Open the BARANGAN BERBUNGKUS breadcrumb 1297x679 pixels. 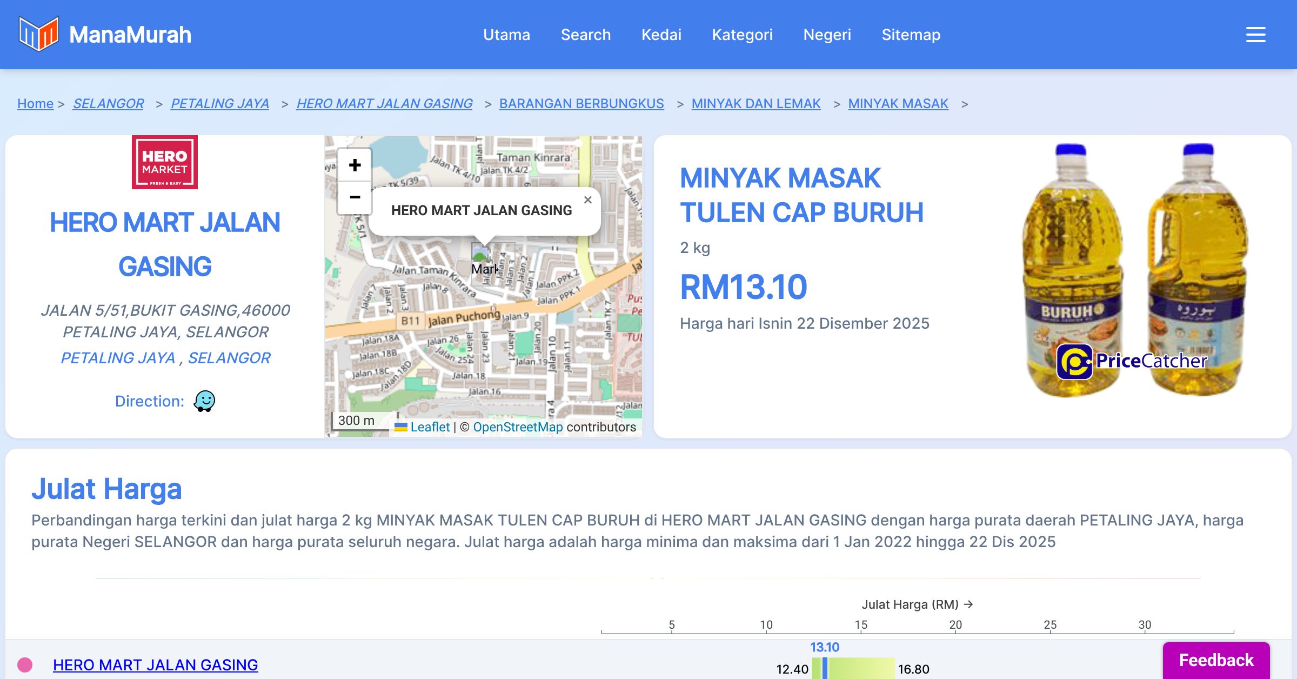coord(581,103)
